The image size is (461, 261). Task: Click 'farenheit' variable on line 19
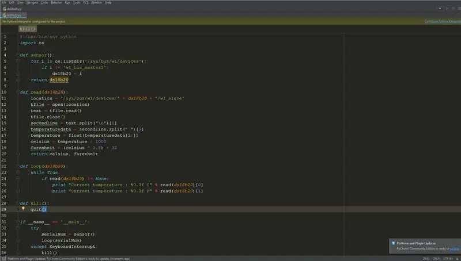43,148
